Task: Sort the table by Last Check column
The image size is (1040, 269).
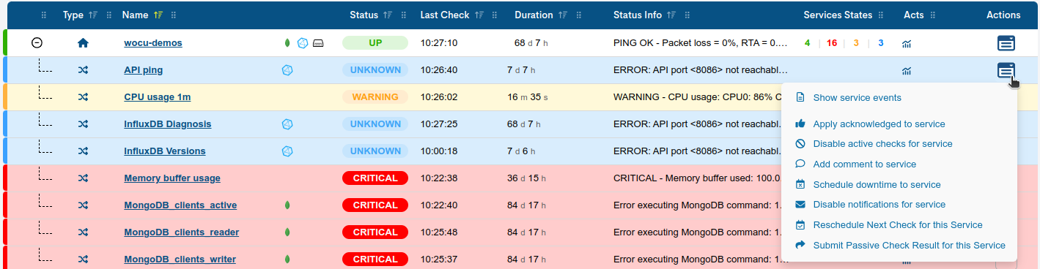Action: [479, 15]
